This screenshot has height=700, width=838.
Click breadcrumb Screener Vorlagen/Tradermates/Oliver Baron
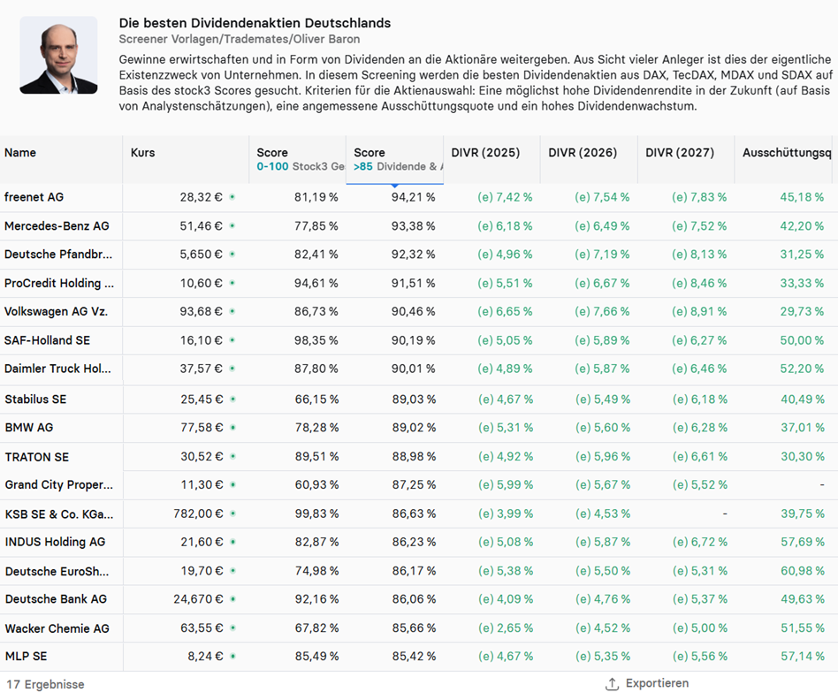click(x=240, y=39)
